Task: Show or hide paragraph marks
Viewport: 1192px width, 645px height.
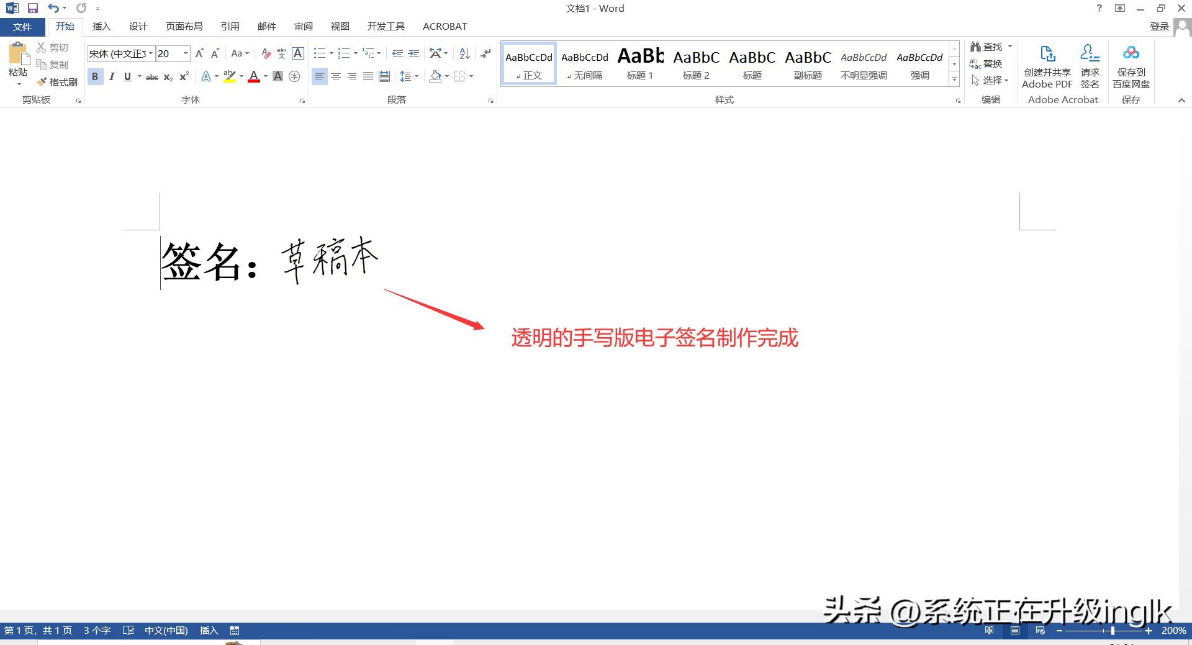Action: (x=485, y=53)
